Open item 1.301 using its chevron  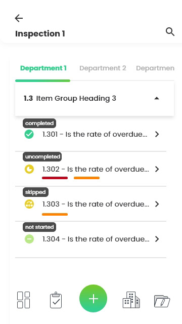click(157, 134)
